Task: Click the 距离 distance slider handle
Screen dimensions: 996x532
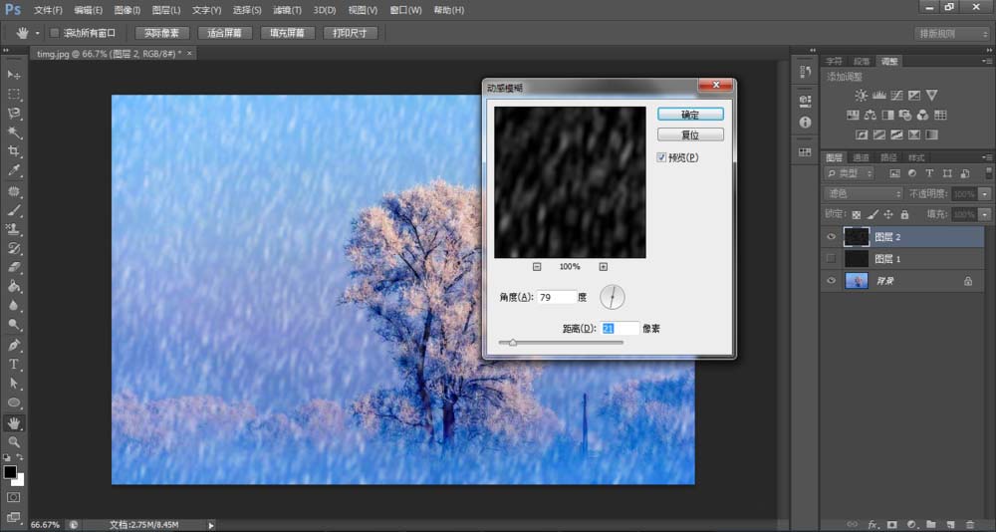Action: [x=513, y=343]
